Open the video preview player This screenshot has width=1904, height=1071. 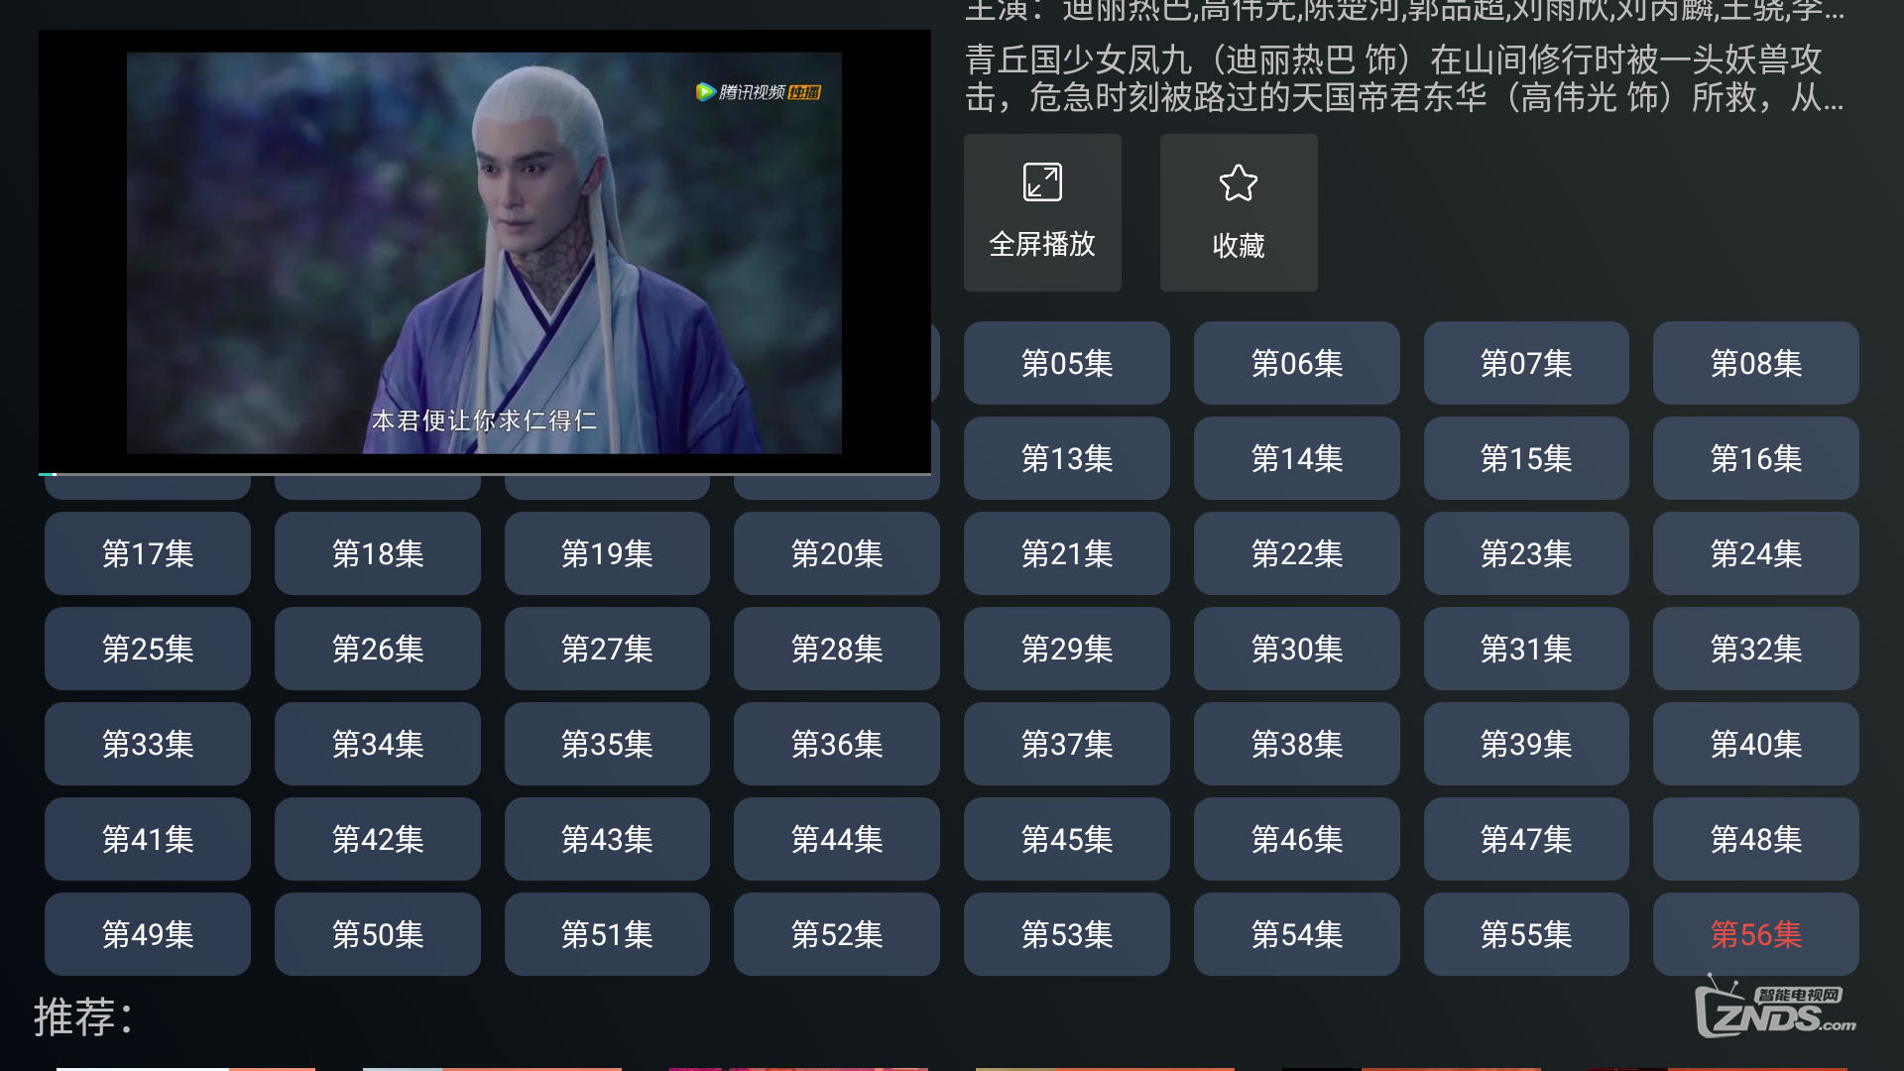click(485, 251)
